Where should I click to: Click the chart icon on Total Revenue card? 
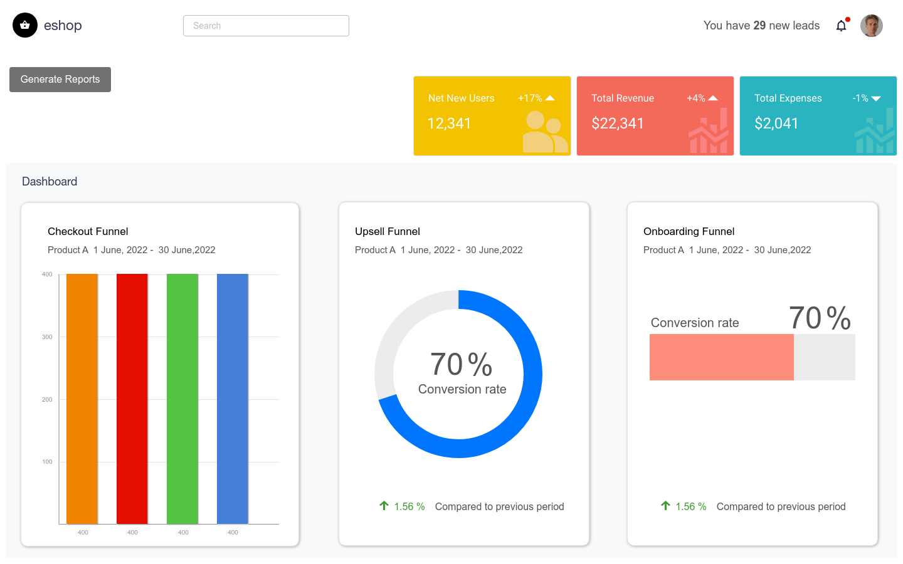pyautogui.click(x=709, y=132)
